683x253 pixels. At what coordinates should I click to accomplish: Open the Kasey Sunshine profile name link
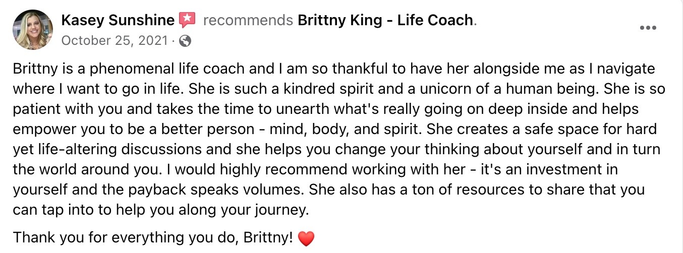[118, 20]
